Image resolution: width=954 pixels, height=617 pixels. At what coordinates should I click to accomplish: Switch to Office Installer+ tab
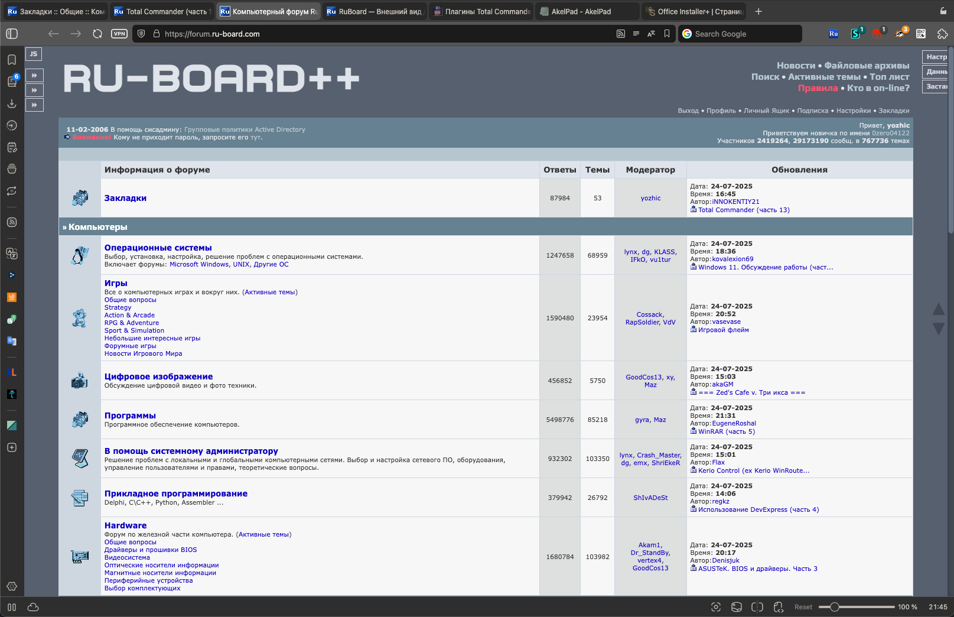[x=694, y=11]
